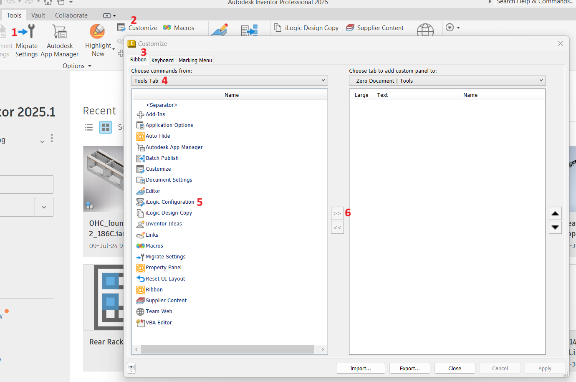576x382 pixels.
Task: Open the home screen combo box chevron
Action: tap(44, 207)
